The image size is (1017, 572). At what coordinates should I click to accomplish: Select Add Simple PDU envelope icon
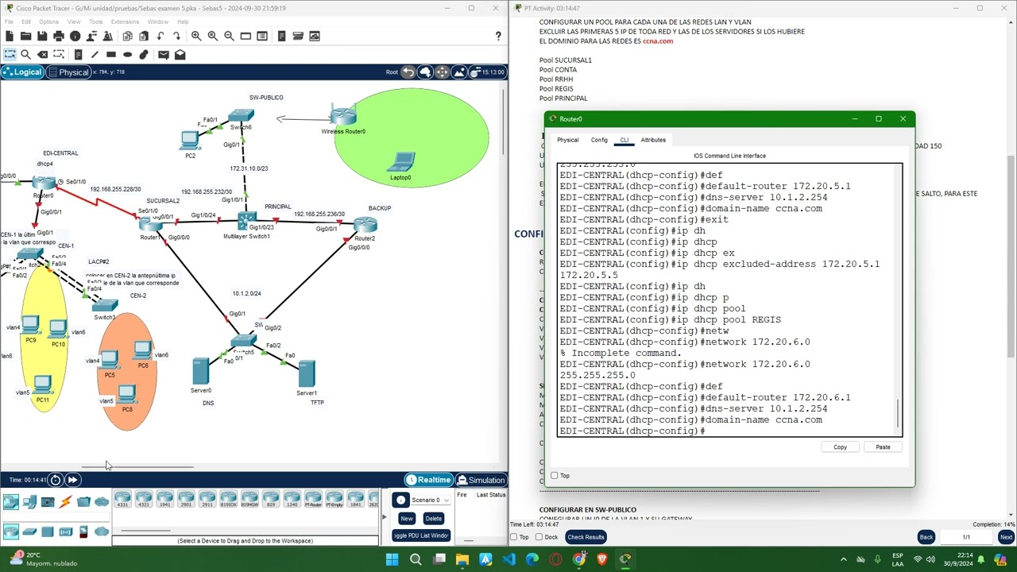[x=163, y=54]
